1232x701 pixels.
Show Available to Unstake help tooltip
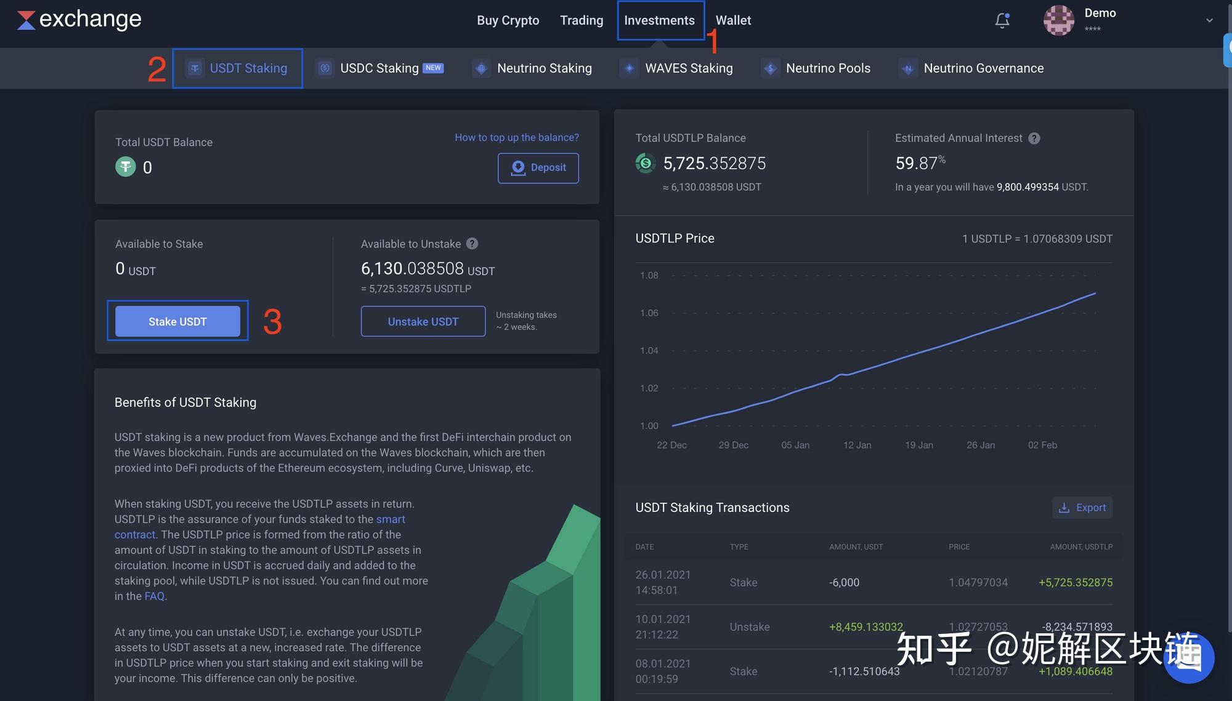click(472, 244)
